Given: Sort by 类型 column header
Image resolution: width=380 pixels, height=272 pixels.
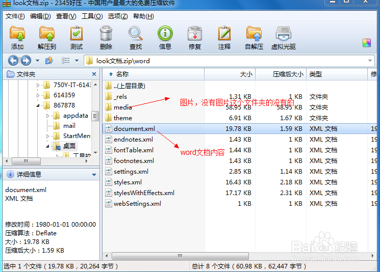Looking at the screenshot, I should coord(337,74).
